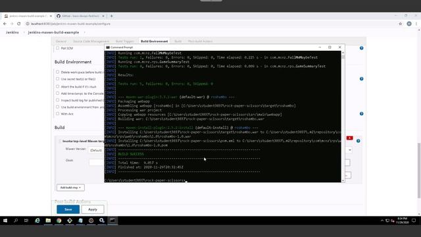Toggle the With Ant checkbox

pos(57,114)
